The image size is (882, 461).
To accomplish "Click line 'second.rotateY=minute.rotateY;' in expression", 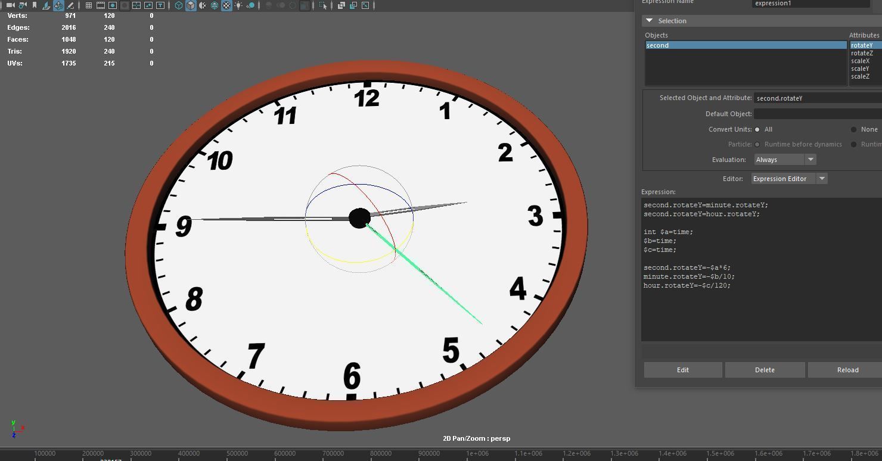I will coord(706,205).
